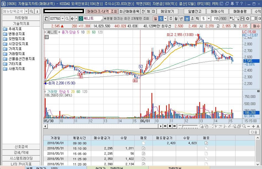Click the chart stop button
This screenshot has height=169, width=262.
(170, 126)
